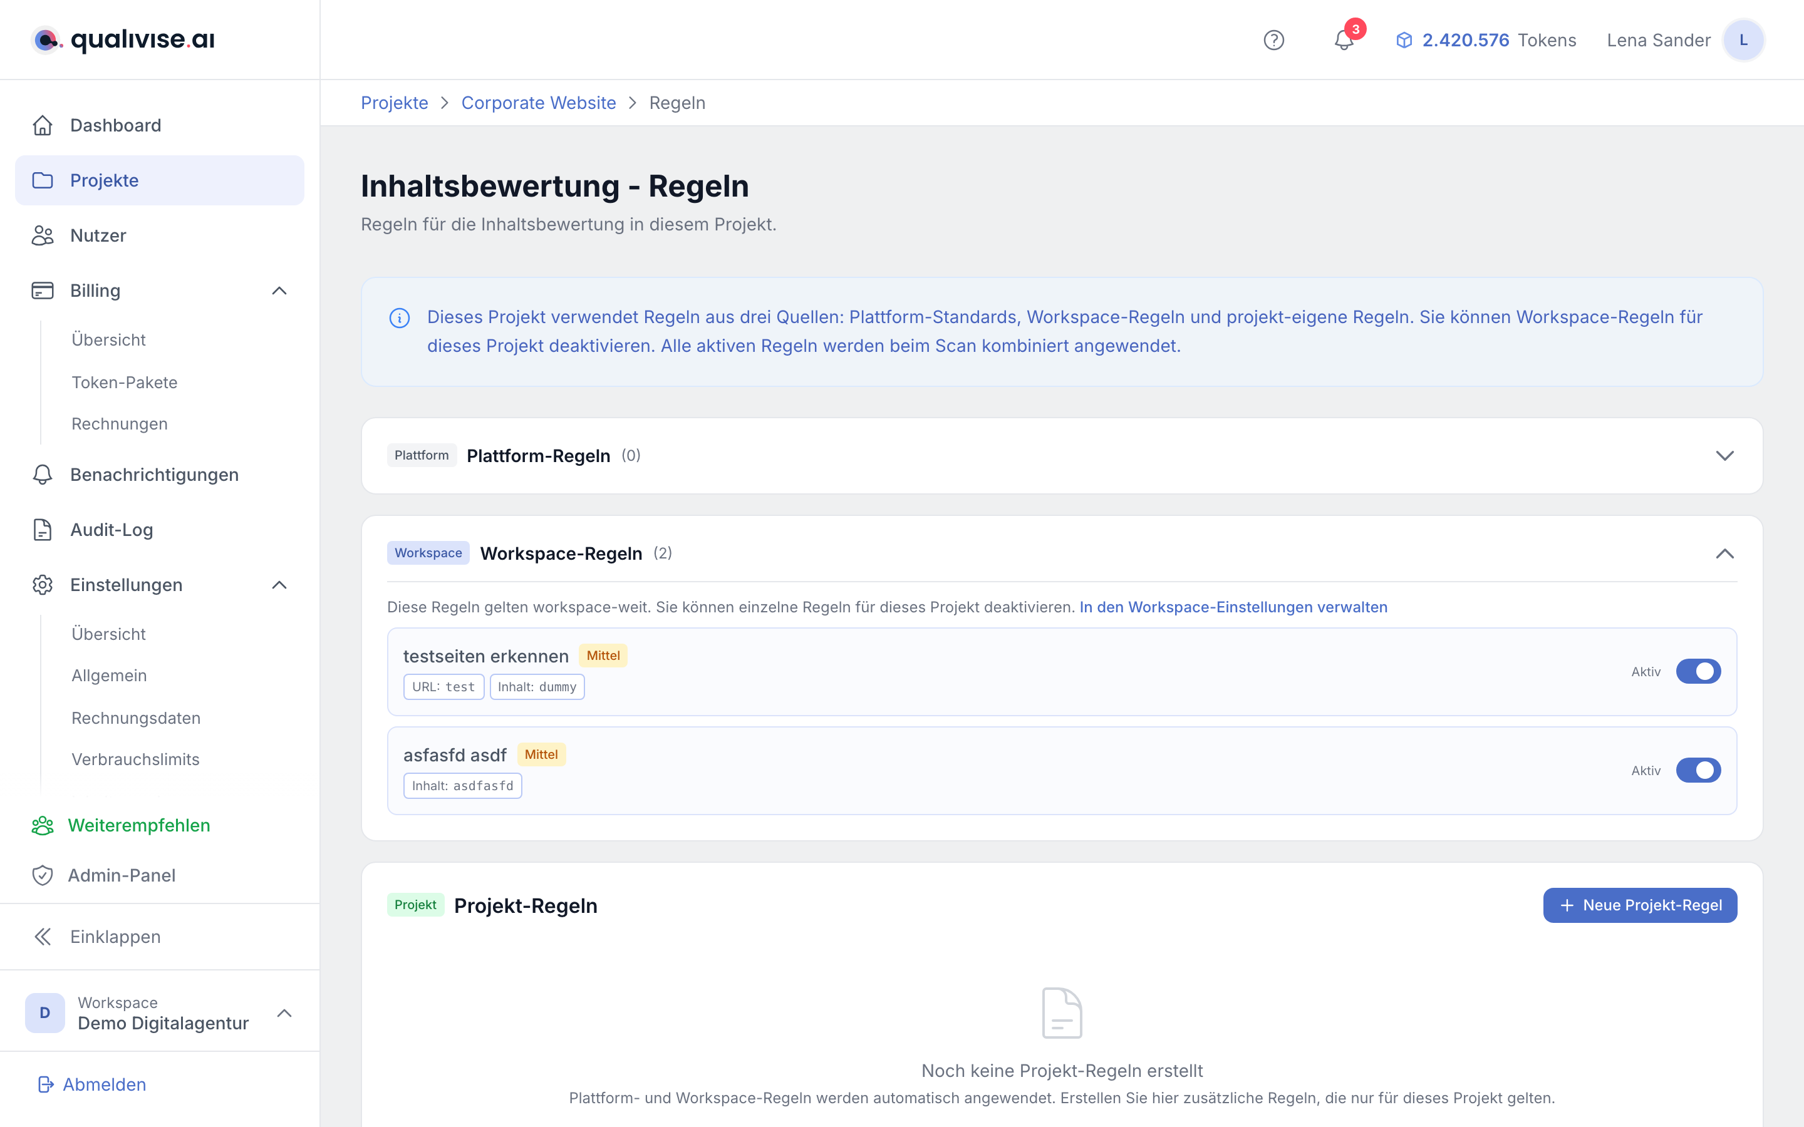The image size is (1804, 1127).
Task: Open notifications bell with badge
Action: pos(1345,39)
